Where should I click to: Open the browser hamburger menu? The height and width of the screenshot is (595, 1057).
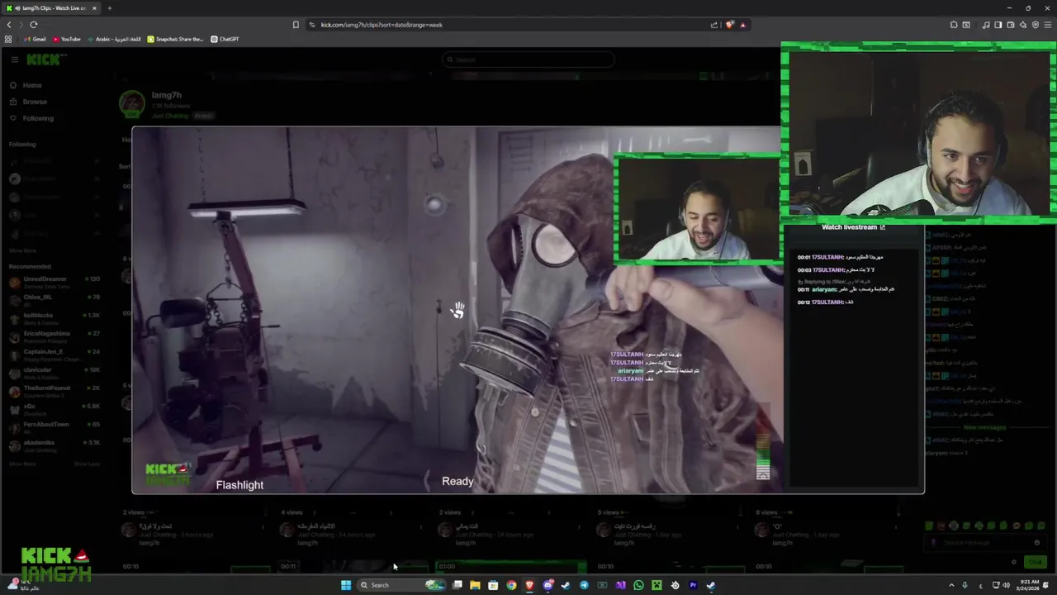tap(1048, 25)
